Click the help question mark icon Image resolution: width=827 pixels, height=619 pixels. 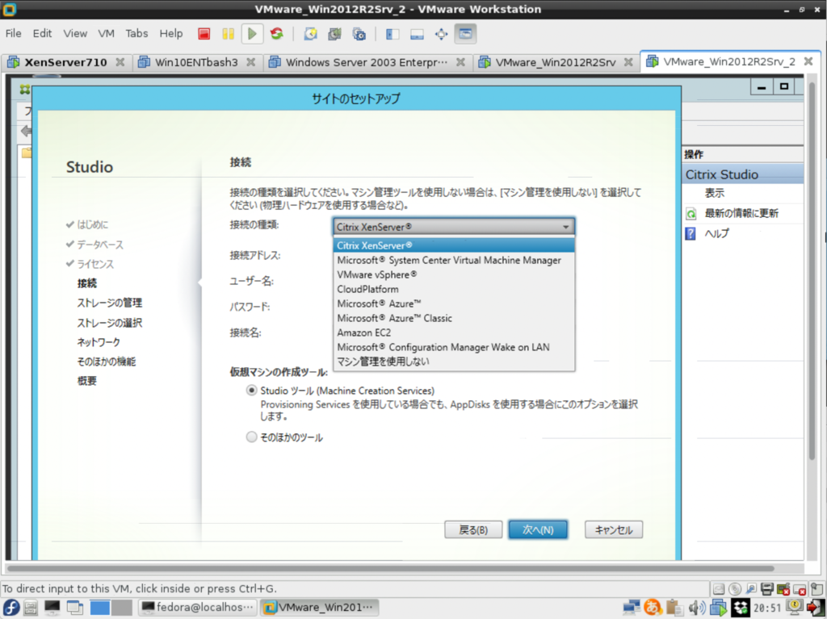(691, 233)
